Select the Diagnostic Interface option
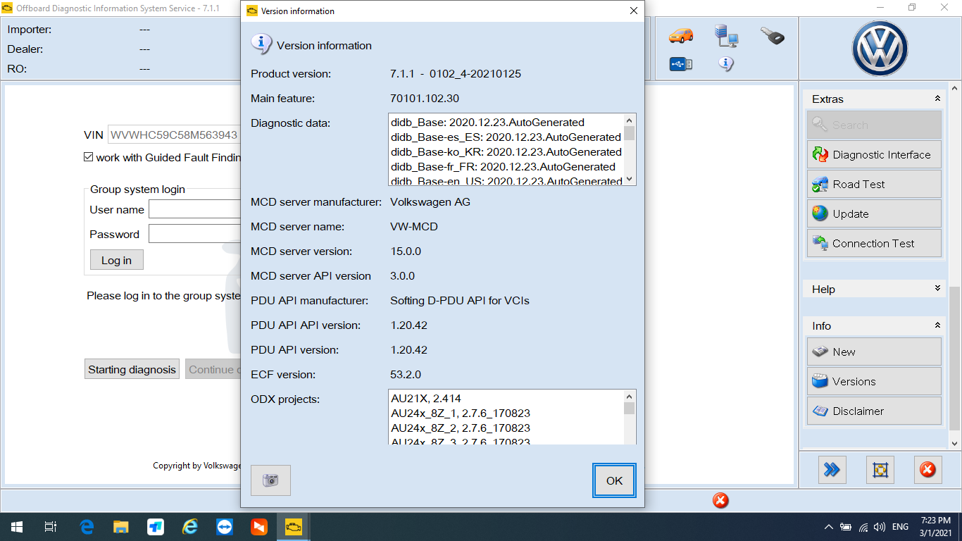 coord(873,154)
